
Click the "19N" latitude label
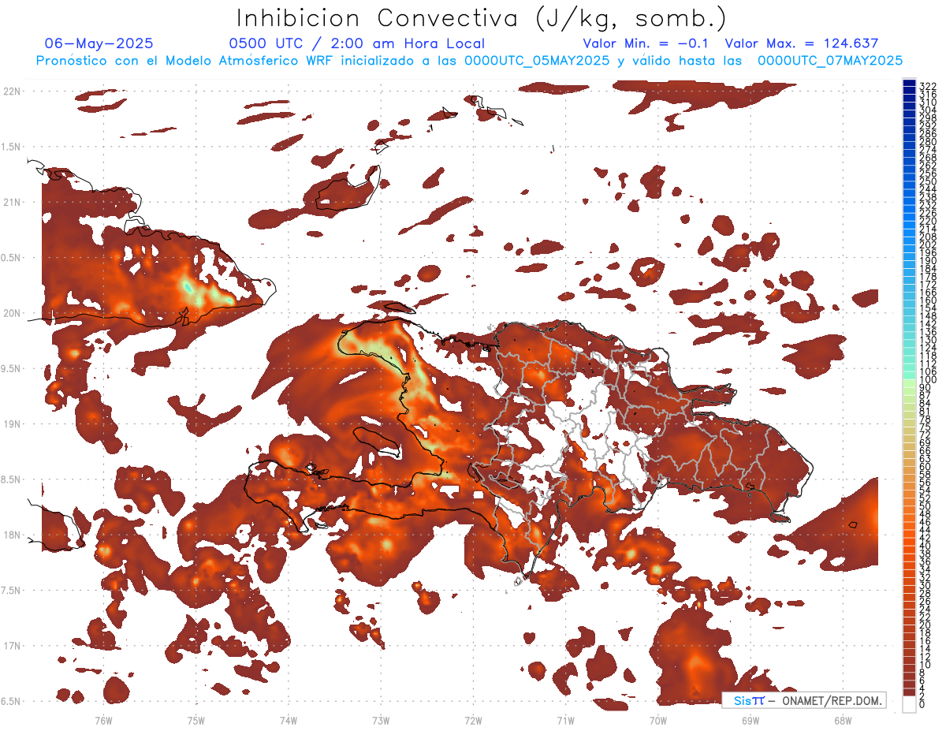pos(11,424)
